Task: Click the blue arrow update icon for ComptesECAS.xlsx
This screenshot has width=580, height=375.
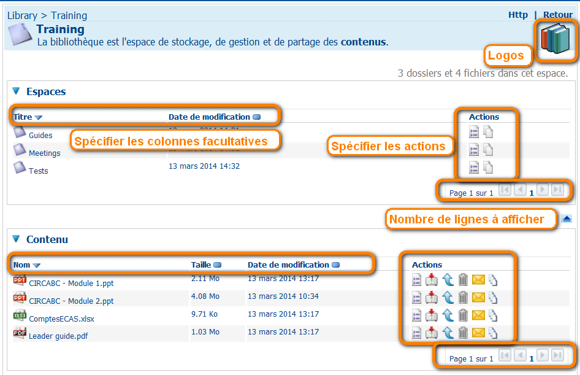Action: point(448,315)
